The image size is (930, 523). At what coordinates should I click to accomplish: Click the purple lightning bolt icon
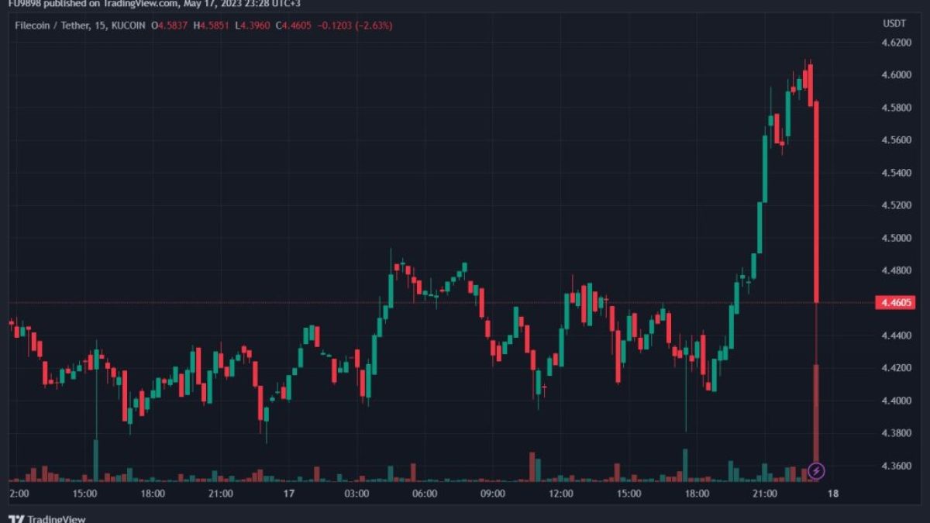[816, 470]
